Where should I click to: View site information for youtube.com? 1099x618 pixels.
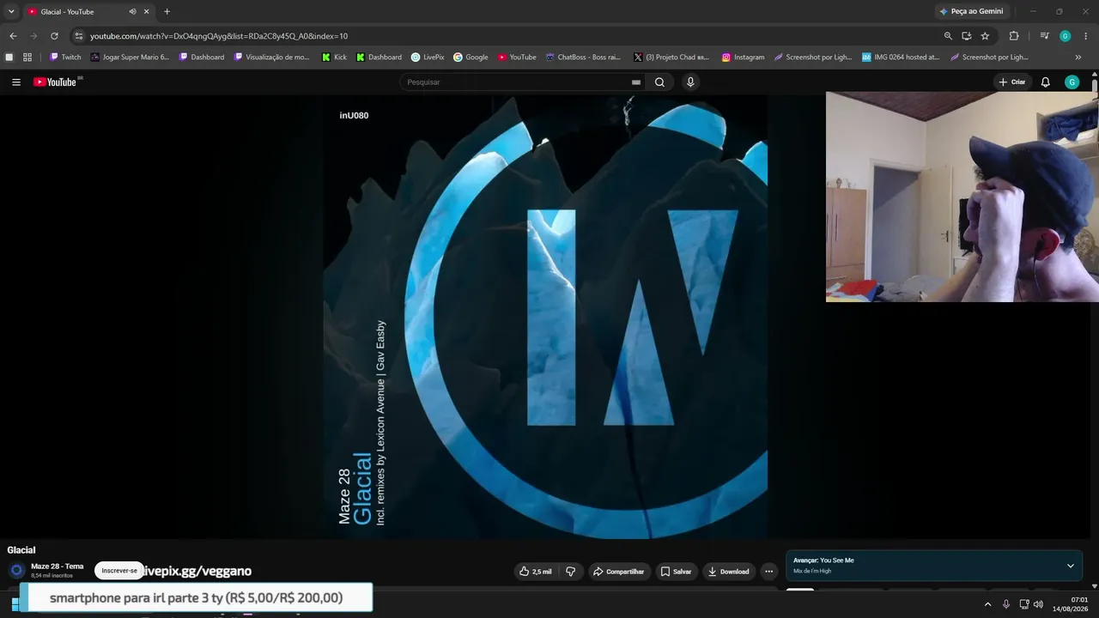[x=78, y=36]
